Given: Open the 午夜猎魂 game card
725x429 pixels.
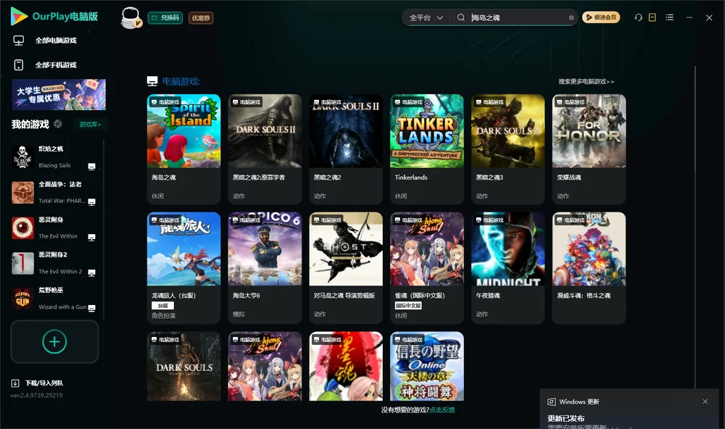Looking at the screenshot, I should (x=507, y=267).
